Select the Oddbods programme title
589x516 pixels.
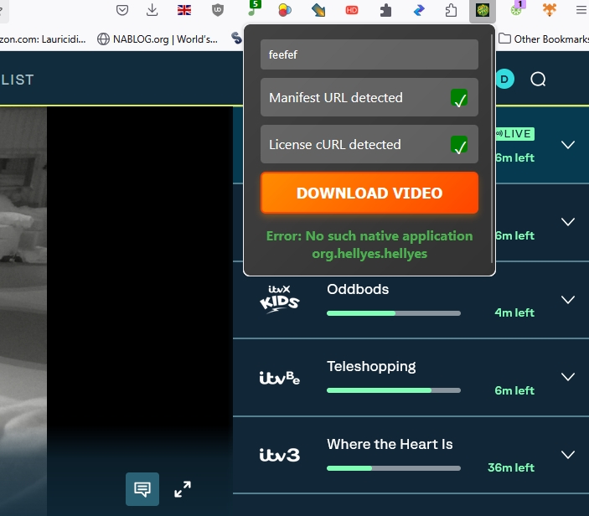[358, 290]
